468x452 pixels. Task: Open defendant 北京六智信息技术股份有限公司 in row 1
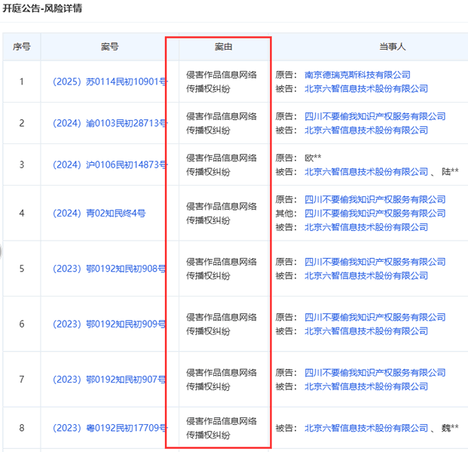click(366, 88)
